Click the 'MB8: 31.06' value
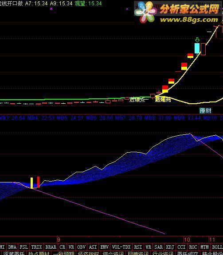The width and height of the screenshot is (223, 255). coord(158,118)
